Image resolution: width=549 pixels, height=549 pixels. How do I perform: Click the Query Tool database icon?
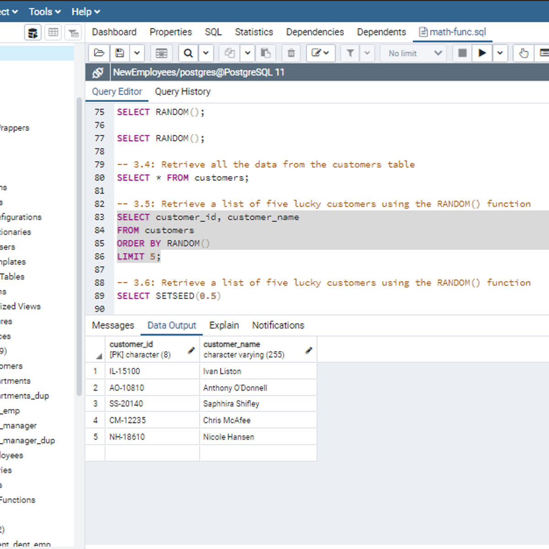33,32
